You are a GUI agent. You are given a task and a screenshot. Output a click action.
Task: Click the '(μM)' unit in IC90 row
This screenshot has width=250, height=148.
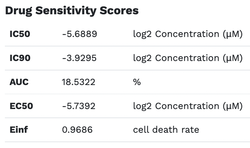(x=232, y=58)
